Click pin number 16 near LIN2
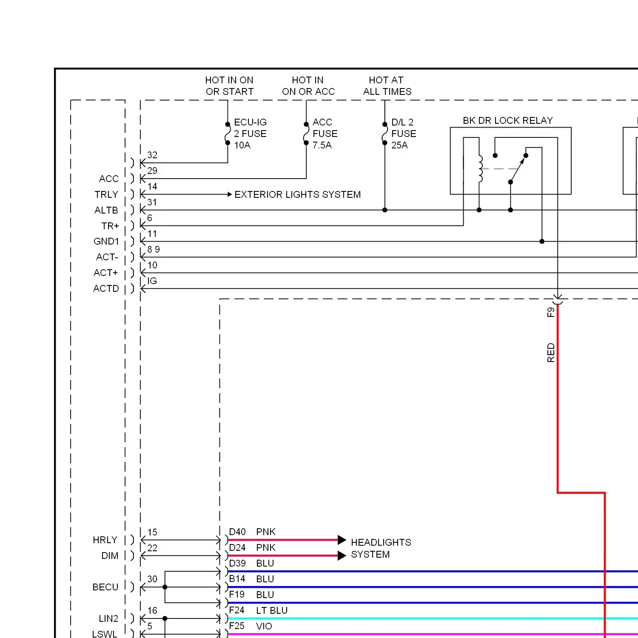Viewport: 638px width, 638px height. 152,610
